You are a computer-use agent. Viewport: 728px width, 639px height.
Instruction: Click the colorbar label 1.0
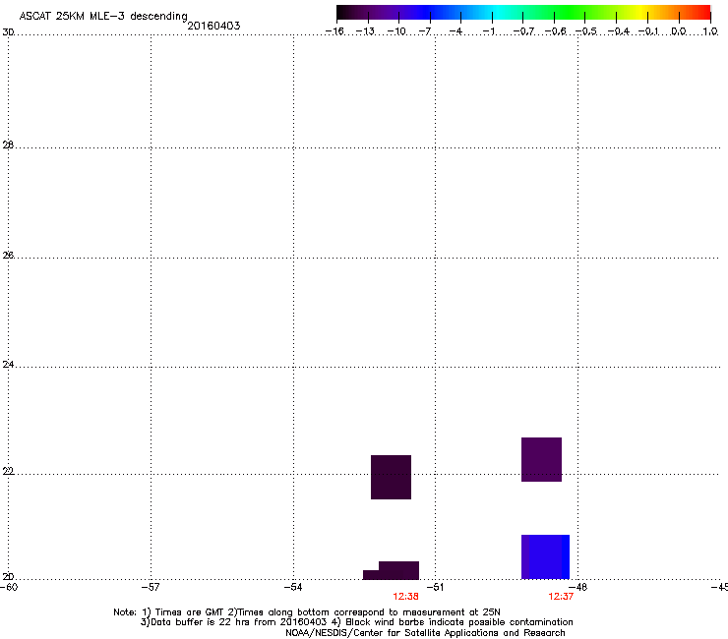click(710, 31)
